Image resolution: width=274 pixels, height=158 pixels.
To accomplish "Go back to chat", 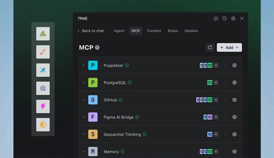I will pyautogui.click(x=91, y=31).
